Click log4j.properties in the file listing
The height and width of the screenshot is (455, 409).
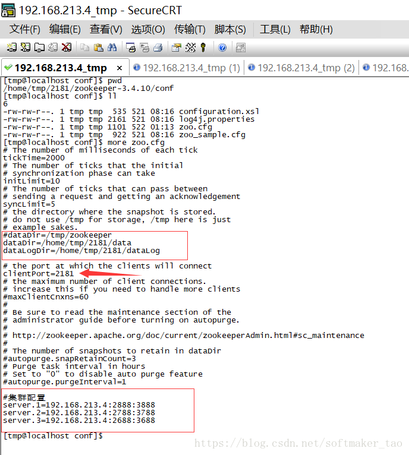pos(217,119)
